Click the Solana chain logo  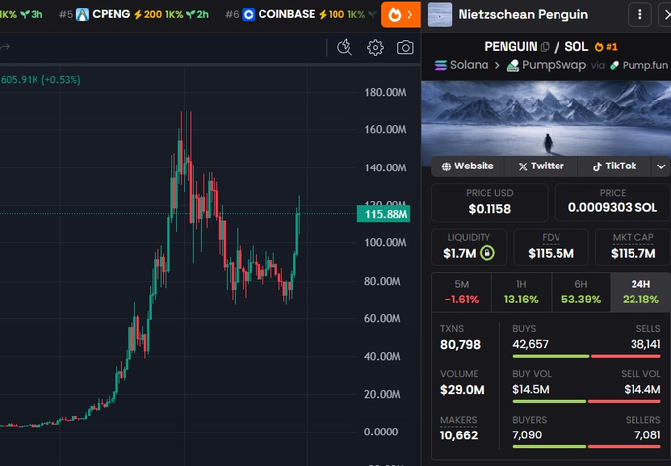click(441, 65)
